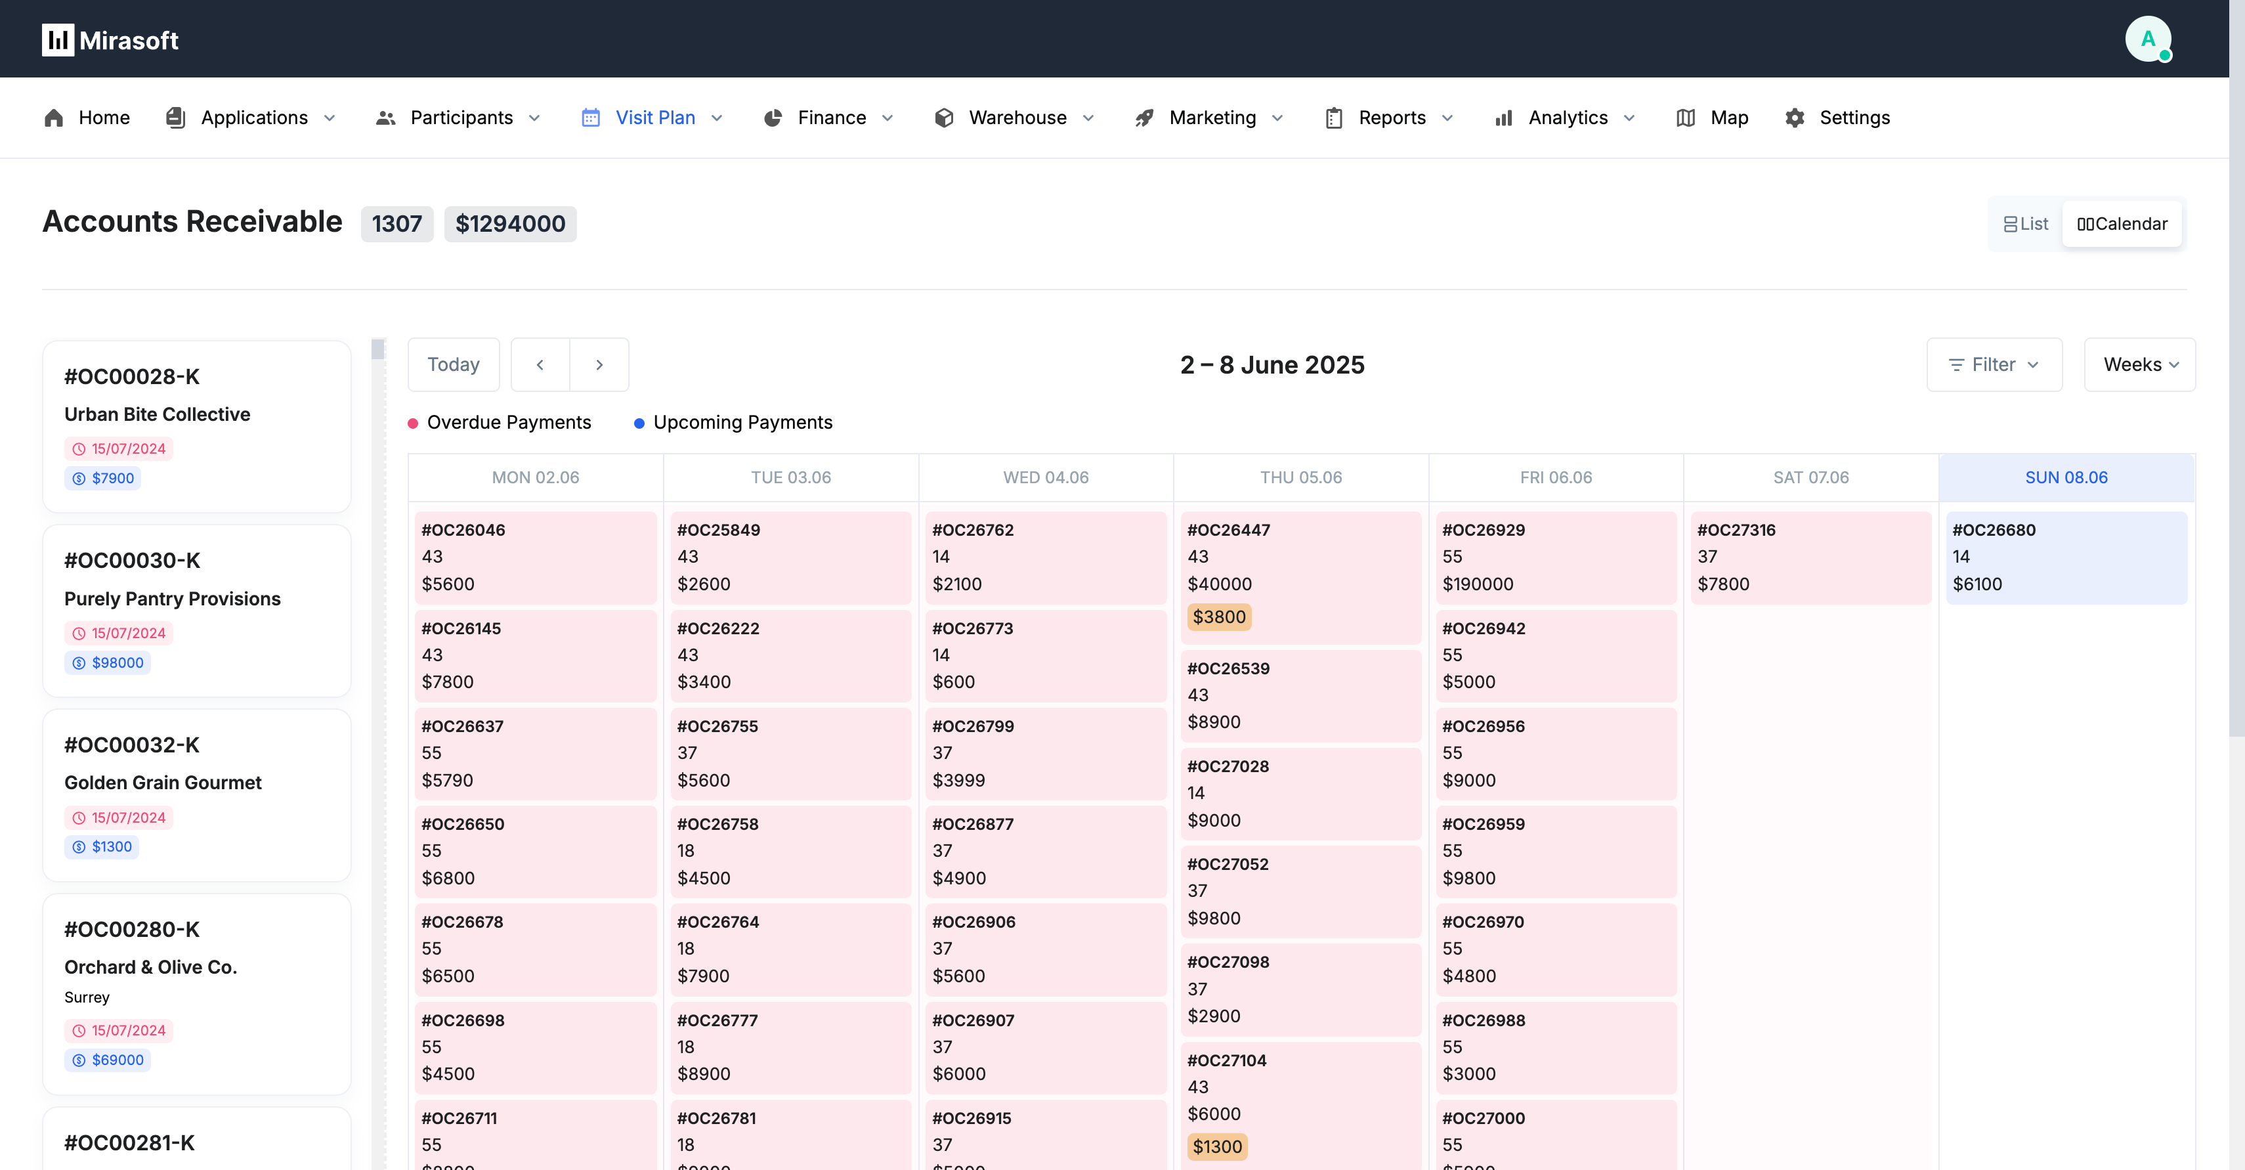The image size is (2245, 1170).
Task: Open the Map section icon
Action: coord(1686,118)
